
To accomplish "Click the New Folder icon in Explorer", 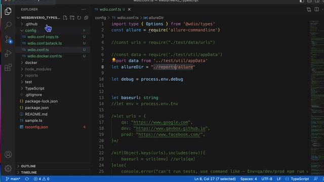I will point(72,18).
